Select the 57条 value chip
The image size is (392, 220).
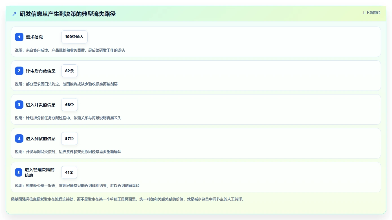coord(69,138)
